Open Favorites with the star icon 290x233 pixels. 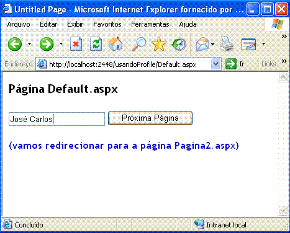tap(159, 44)
